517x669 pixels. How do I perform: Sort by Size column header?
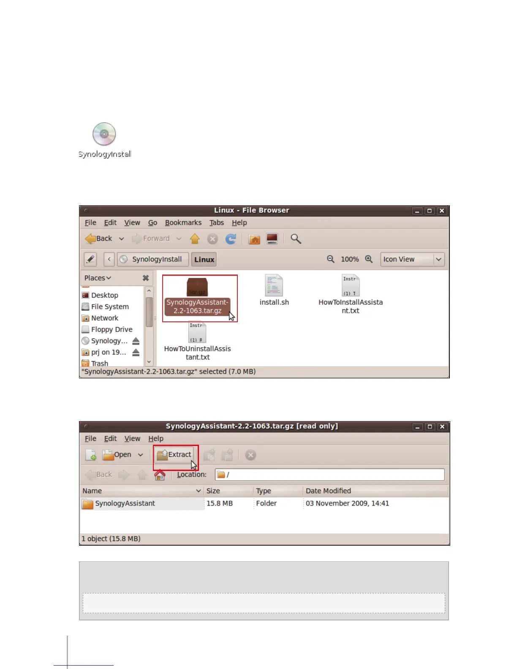[x=229, y=491]
